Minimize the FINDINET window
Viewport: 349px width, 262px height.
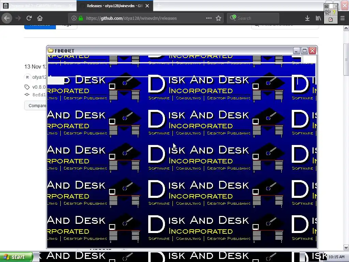click(297, 51)
